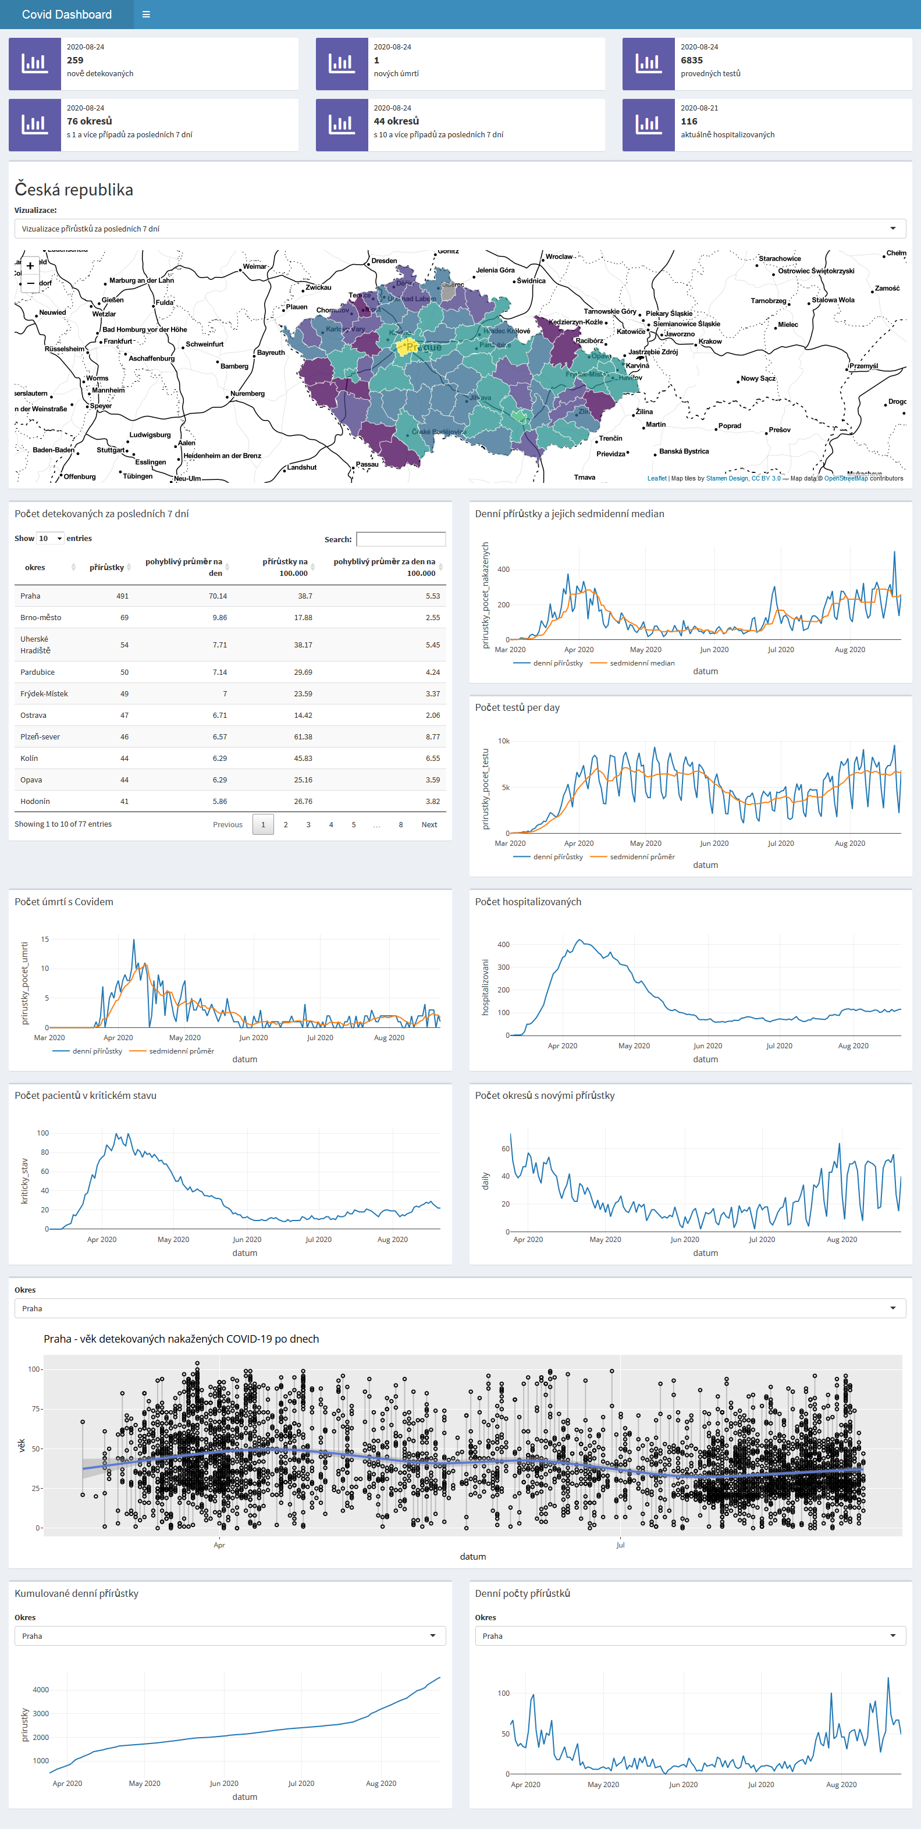Screen dimensions: 921x1829
Task: Select the Brno-město row
Action: coord(230,618)
